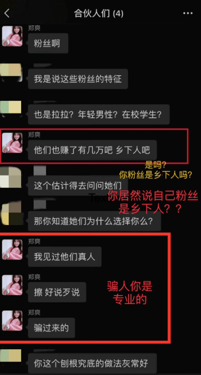The image size is (201, 375).
Task: Tap the back arrow icon
Action: pyautogui.click(x=7, y=13)
